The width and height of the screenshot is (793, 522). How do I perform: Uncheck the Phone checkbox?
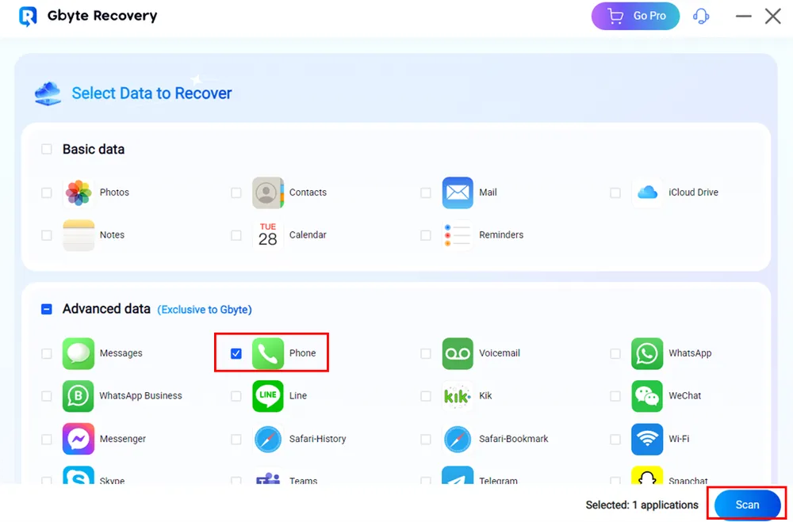click(x=236, y=353)
